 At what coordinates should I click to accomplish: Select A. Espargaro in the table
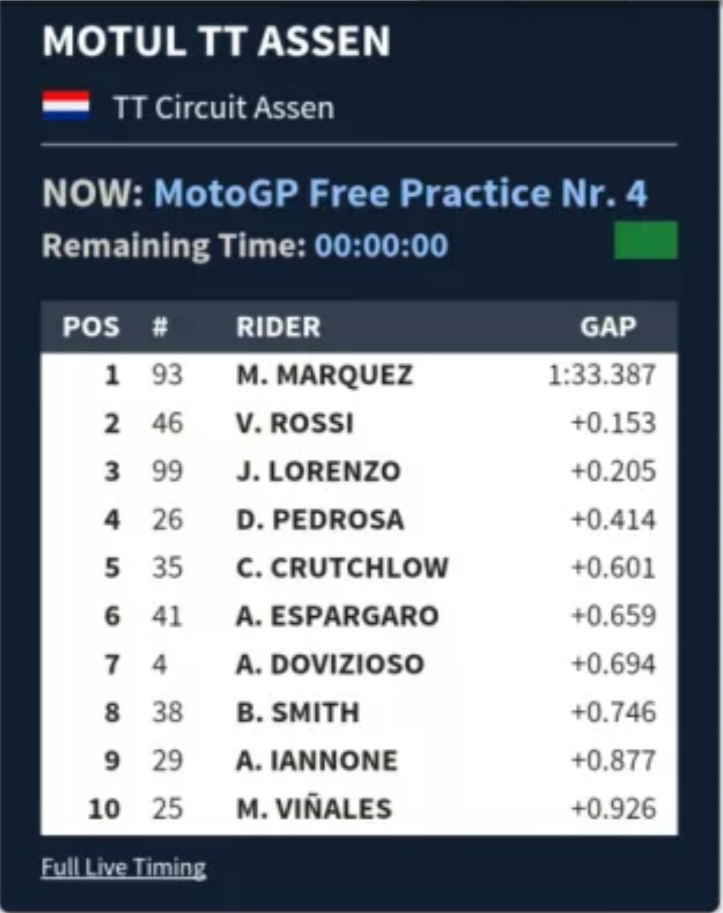(x=338, y=616)
